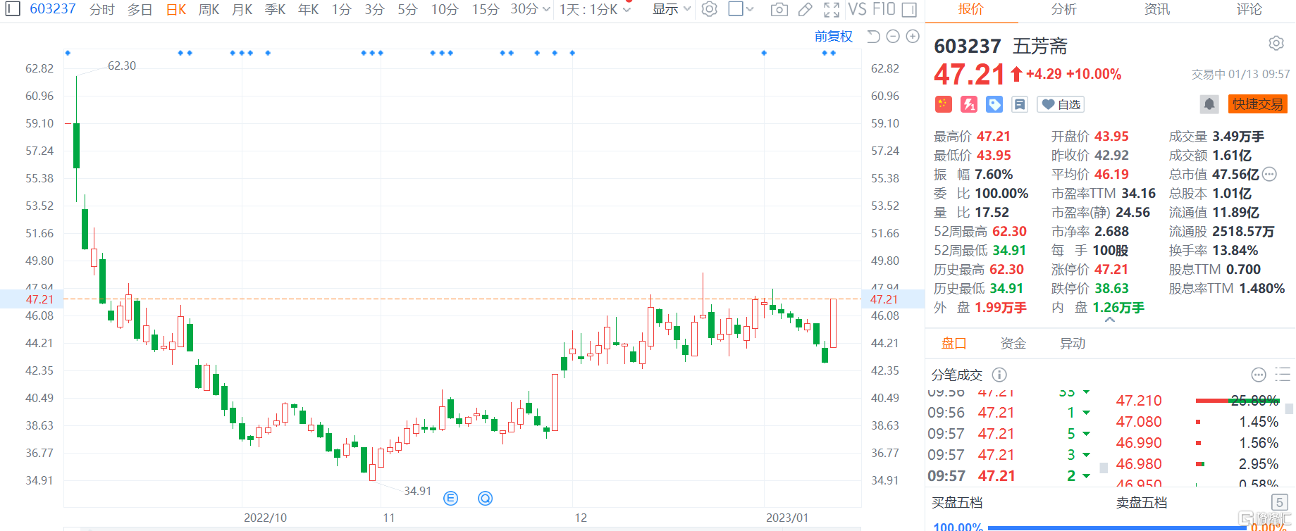Click the 快捷交易 button
Screen dimensions: 1296x531
click(x=1257, y=104)
